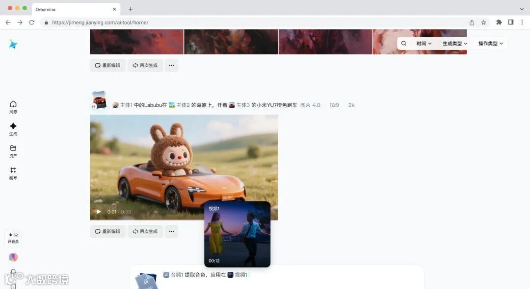Click the 16:9 aspect ratio label
This screenshot has height=289, width=530.
[x=334, y=105]
